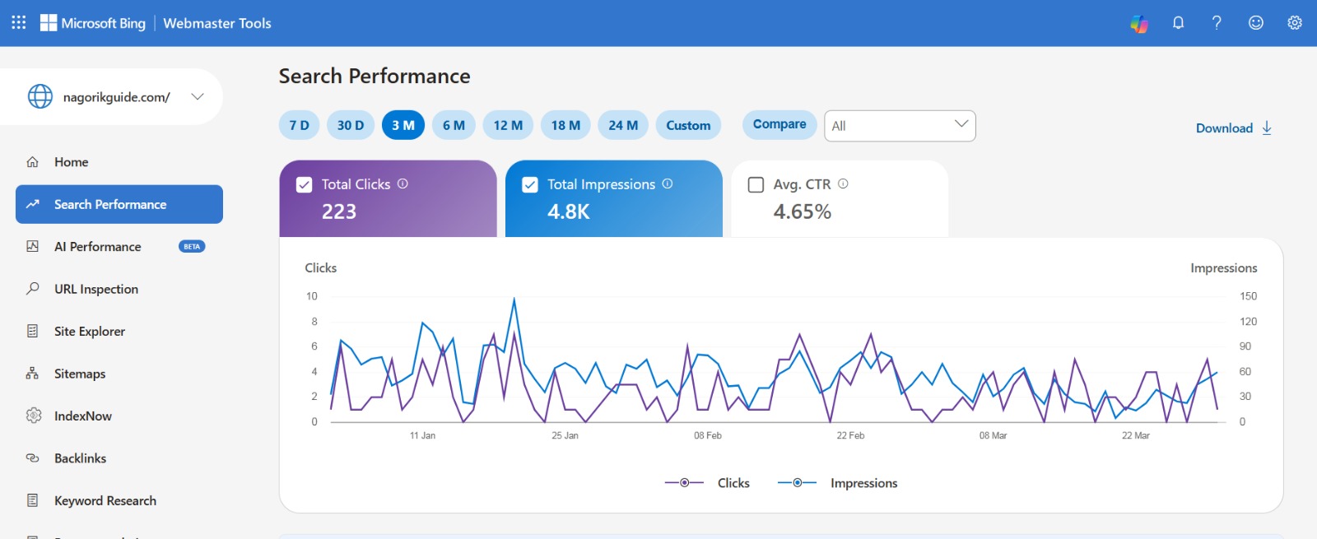Expand the nagorikguide.com site selector
1317x539 pixels.
197,96
